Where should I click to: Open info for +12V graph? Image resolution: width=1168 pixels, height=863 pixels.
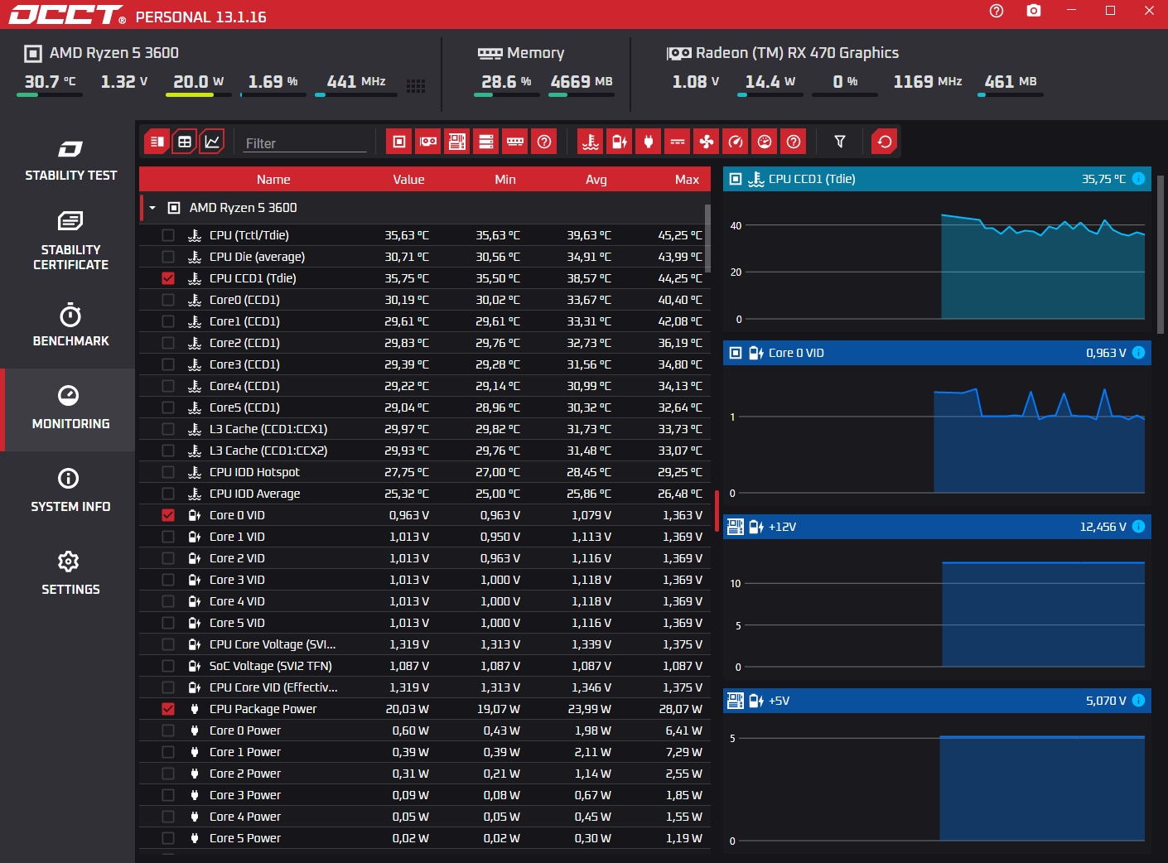coord(1138,527)
